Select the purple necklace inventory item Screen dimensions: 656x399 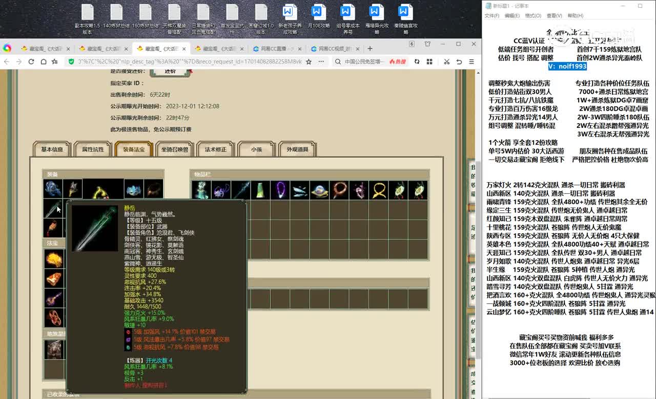tap(280, 190)
